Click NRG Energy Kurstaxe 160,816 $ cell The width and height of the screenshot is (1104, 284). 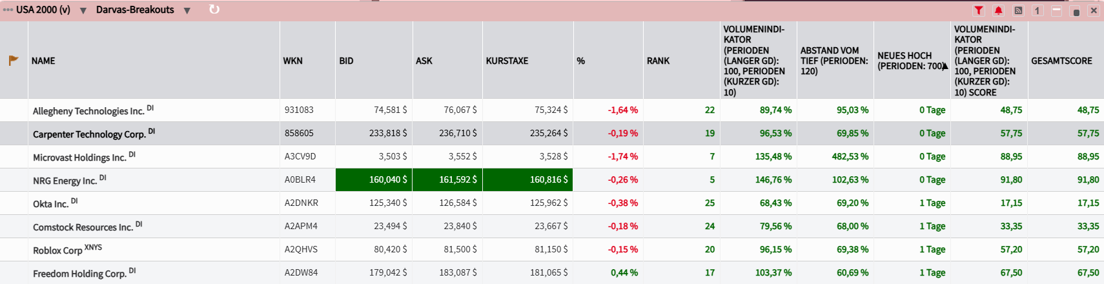527,179
